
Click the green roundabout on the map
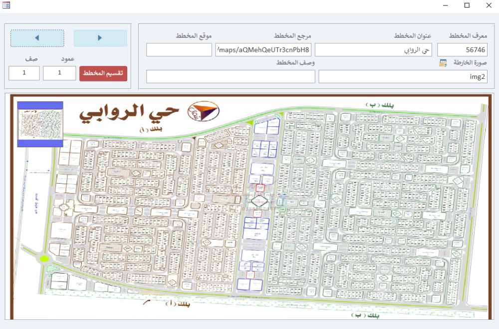(44, 259)
